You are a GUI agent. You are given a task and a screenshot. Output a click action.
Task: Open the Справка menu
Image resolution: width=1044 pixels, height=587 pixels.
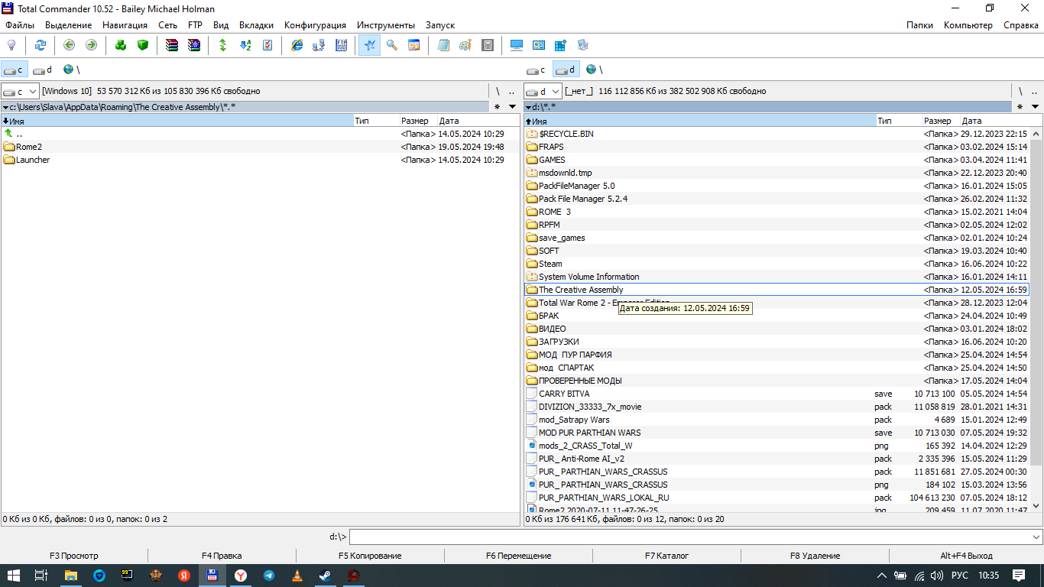pyautogui.click(x=1020, y=25)
